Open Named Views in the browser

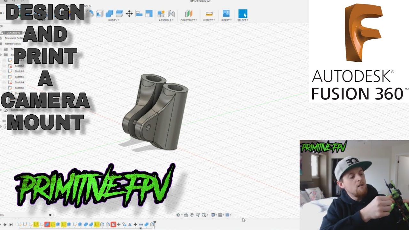[13, 43]
